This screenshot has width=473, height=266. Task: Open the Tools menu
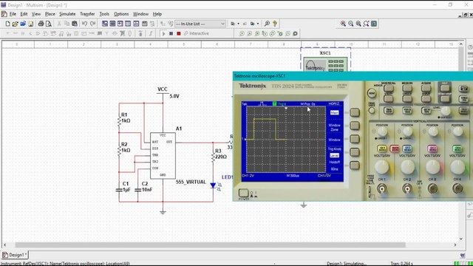104,14
